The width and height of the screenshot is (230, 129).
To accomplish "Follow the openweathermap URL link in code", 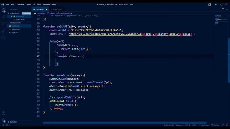I will [x=130, y=34].
